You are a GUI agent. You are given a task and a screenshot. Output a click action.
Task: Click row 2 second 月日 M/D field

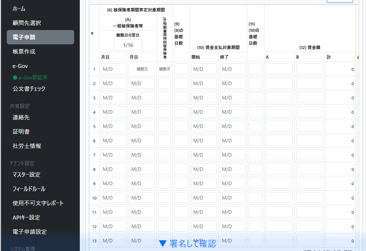pyautogui.click(x=142, y=83)
